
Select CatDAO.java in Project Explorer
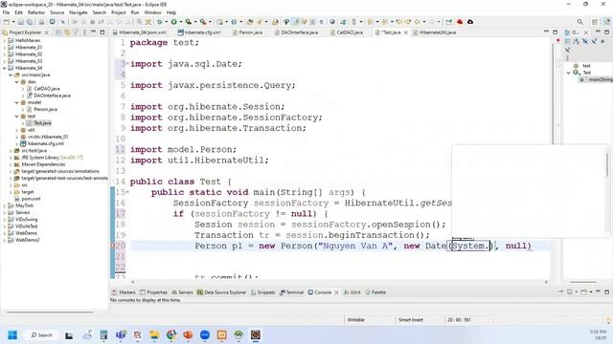click(47, 89)
